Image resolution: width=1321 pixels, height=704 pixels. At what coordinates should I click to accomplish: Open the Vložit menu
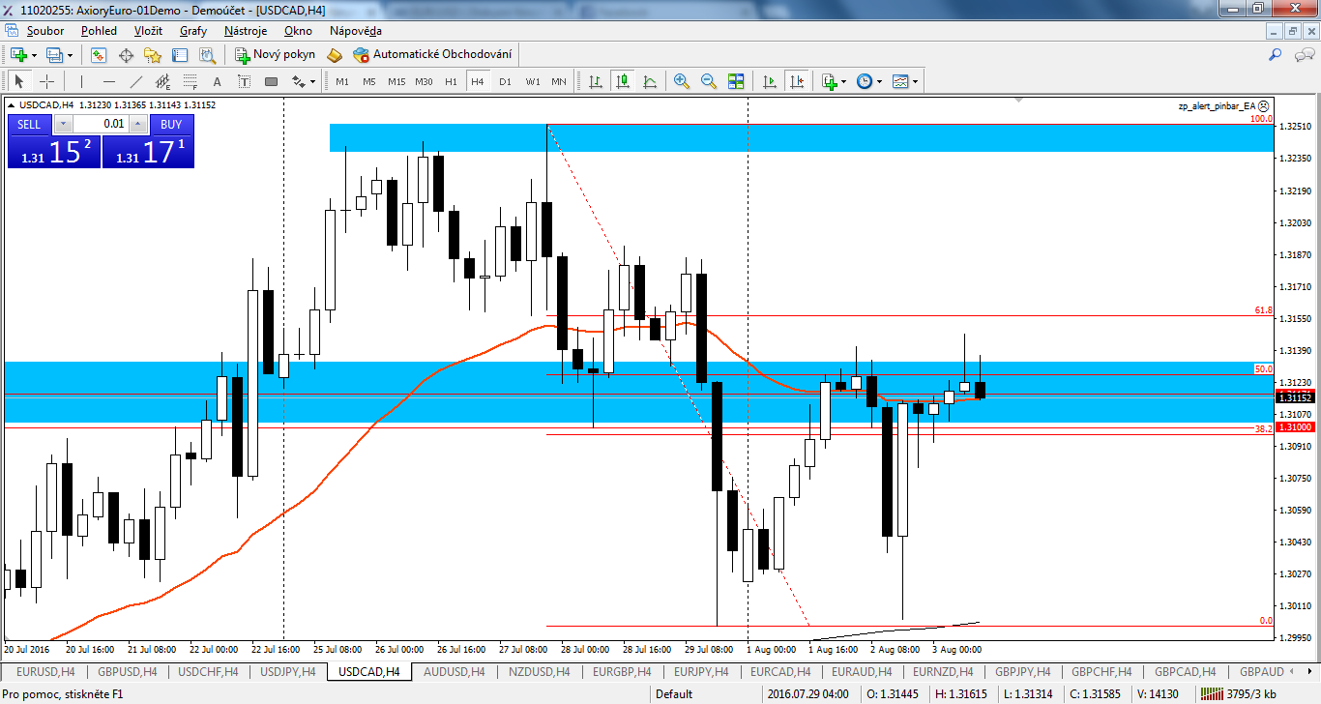click(x=148, y=31)
